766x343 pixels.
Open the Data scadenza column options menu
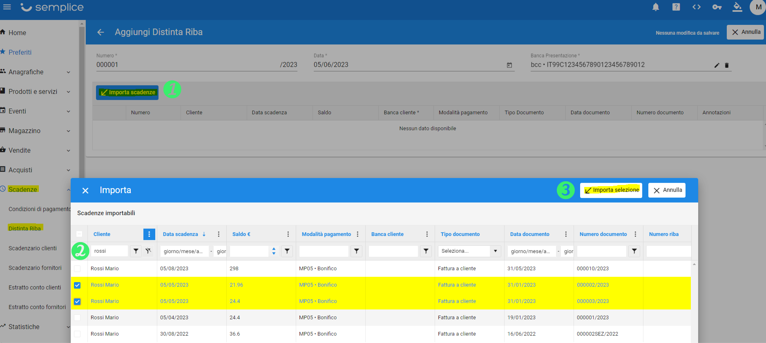tap(219, 234)
